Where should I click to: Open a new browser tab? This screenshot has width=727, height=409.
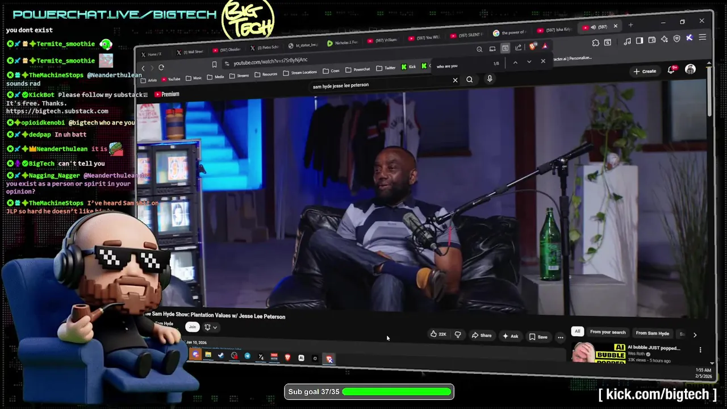(x=630, y=25)
